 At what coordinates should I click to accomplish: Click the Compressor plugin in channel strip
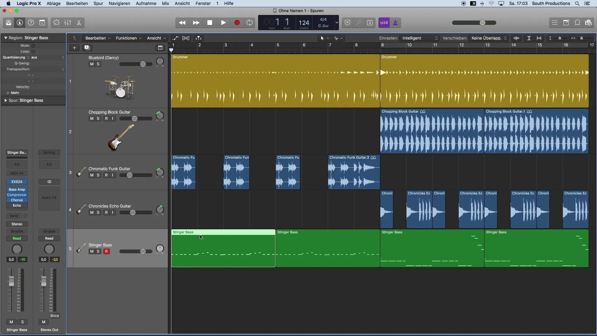click(17, 195)
